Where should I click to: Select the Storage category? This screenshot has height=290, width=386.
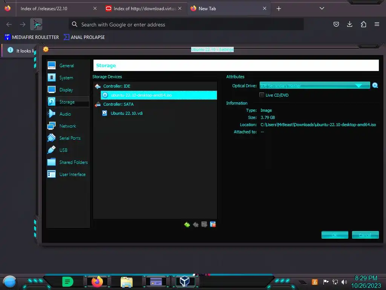click(68, 102)
